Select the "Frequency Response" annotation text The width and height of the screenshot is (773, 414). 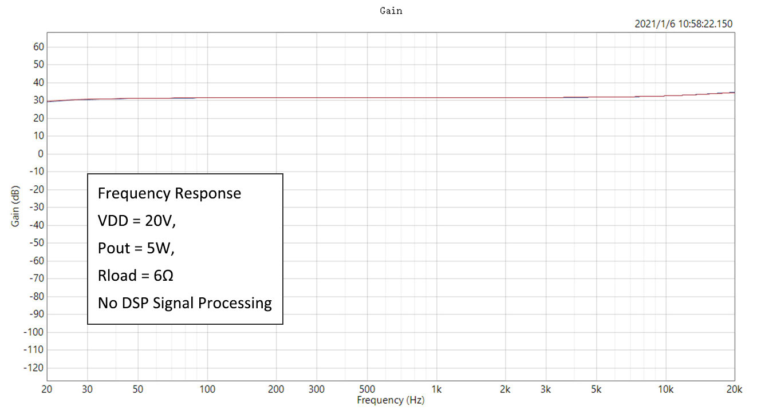pyautogui.click(x=169, y=193)
